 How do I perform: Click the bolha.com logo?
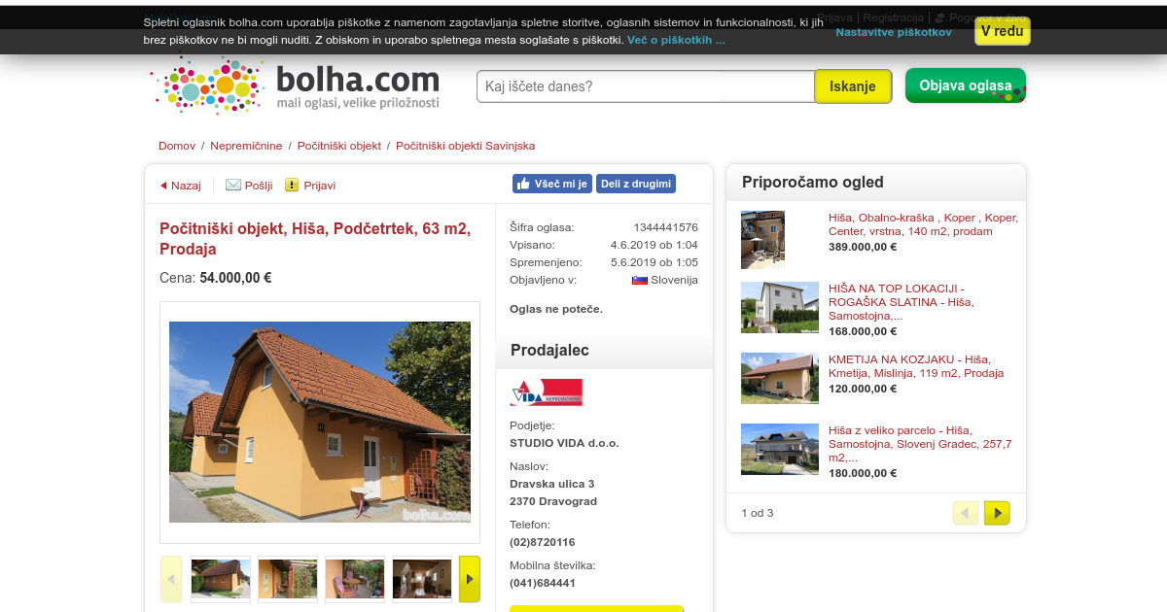pos(297,85)
